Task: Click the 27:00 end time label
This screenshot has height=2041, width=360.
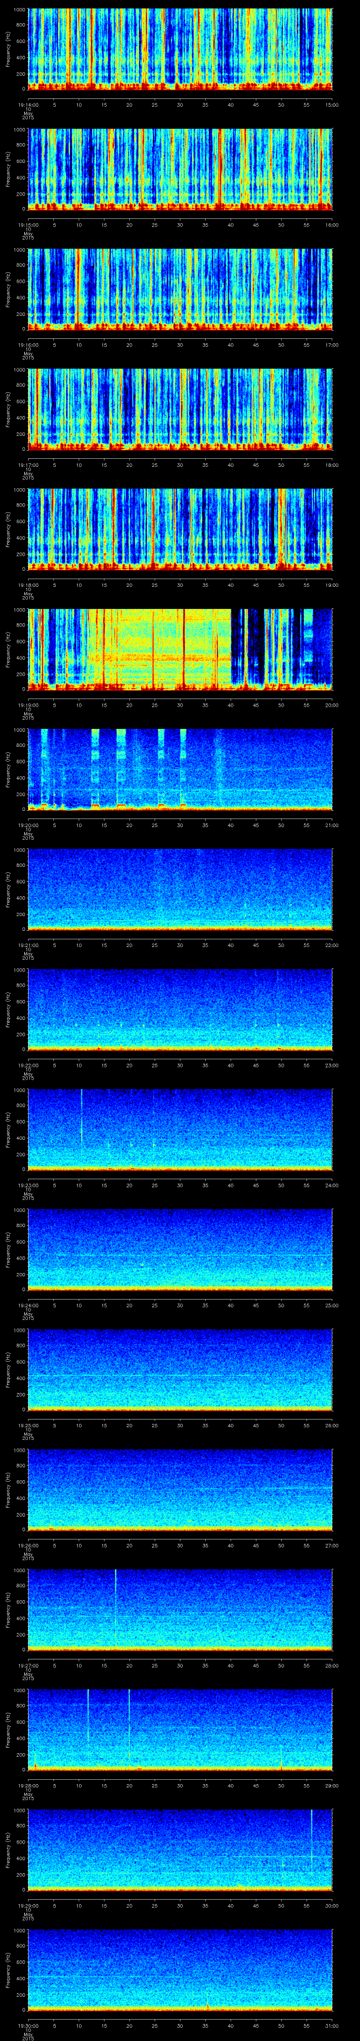Action: click(x=332, y=1545)
